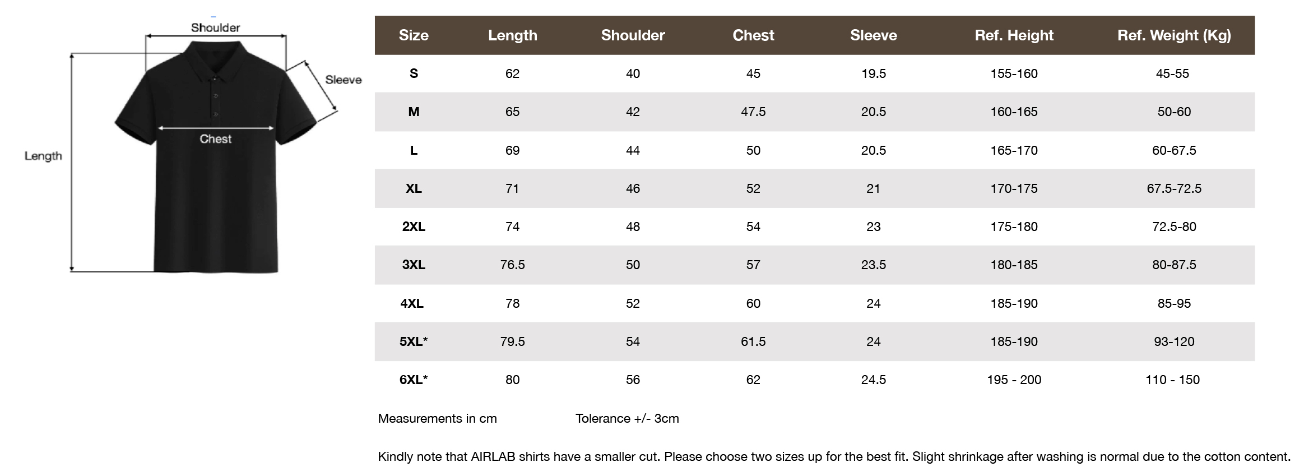Image resolution: width=1304 pixels, height=476 pixels.
Task: Select the Shoulder column header
Action: 633,35
